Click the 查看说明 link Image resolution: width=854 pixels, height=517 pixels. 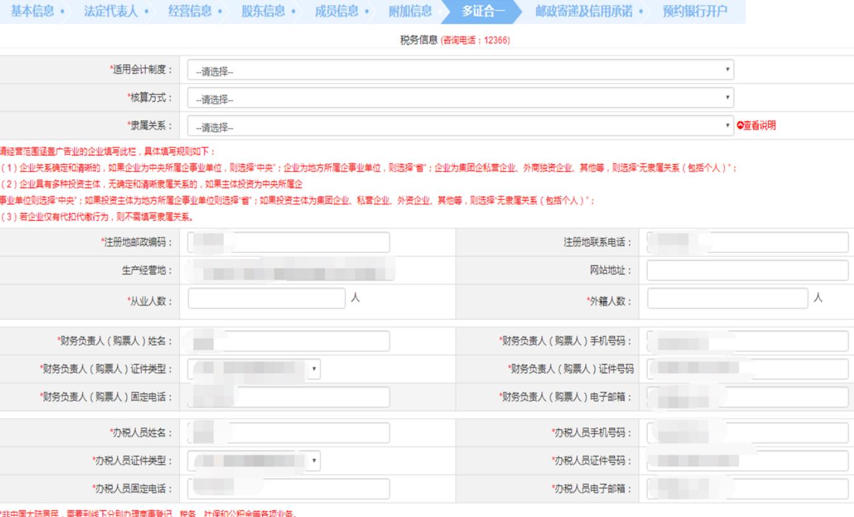[x=759, y=125]
